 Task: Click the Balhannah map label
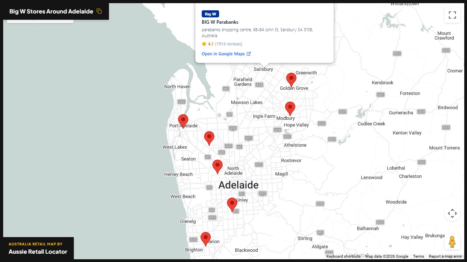(368, 228)
